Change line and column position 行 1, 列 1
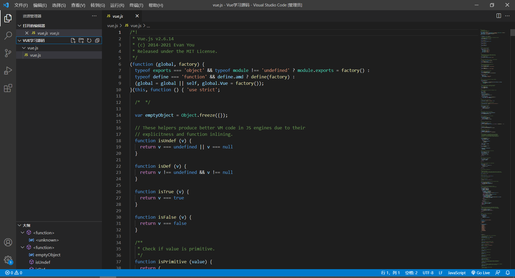 390,273
